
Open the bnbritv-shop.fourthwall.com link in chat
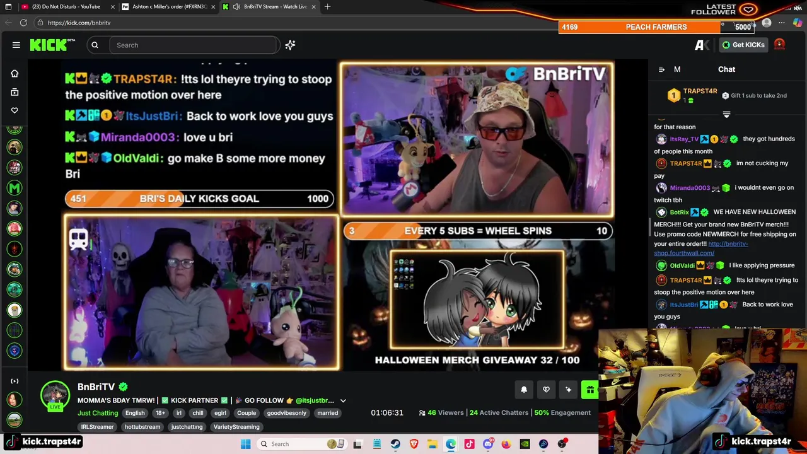pos(701,248)
